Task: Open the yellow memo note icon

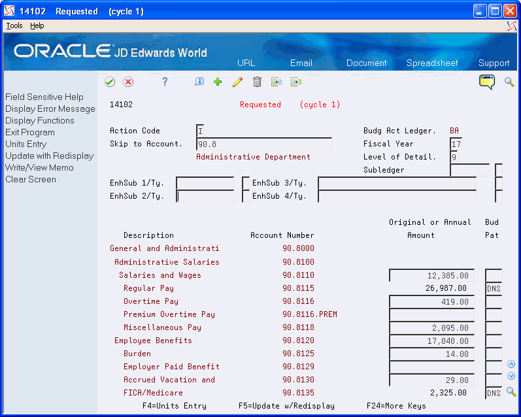Action: tap(487, 82)
